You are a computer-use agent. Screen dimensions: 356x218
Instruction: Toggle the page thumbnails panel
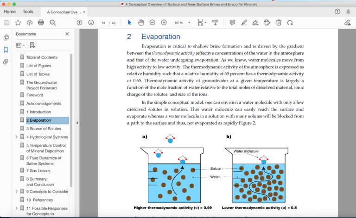pyautogui.click(x=6, y=37)
